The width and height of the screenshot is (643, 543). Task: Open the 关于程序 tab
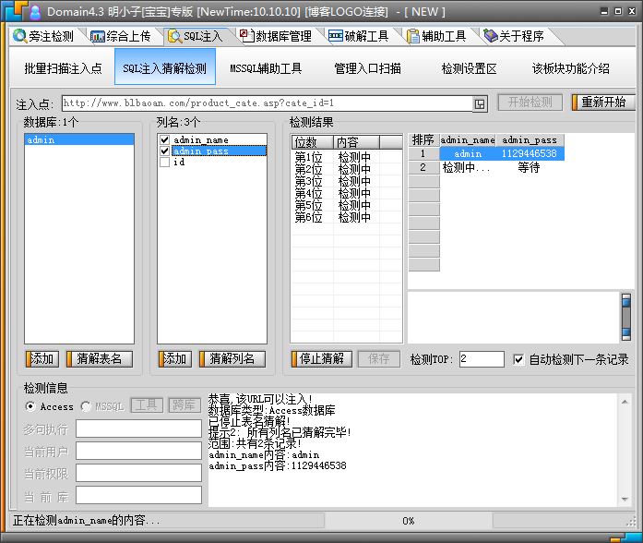click(515, 36)
